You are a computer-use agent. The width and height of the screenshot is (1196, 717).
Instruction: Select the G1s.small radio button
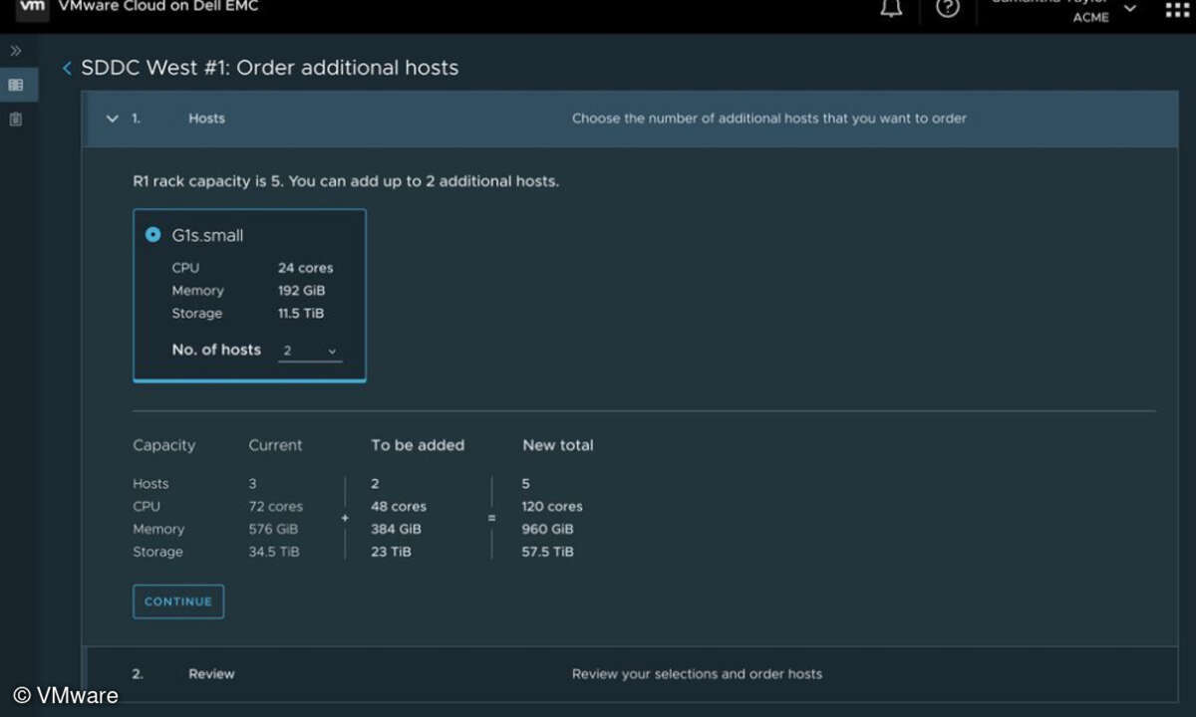click(152, 235)
